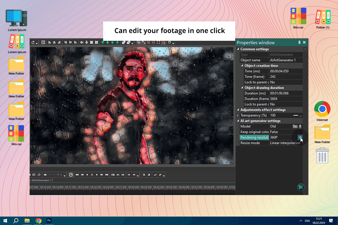Image resolution: width=338 pixels, height=225 pixels.
Task: Select the Resize mode Linear interpolation field
Action: tap(286, 143)
